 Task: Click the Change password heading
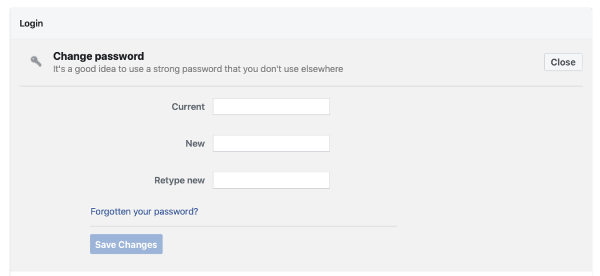(x=99, y=56)
